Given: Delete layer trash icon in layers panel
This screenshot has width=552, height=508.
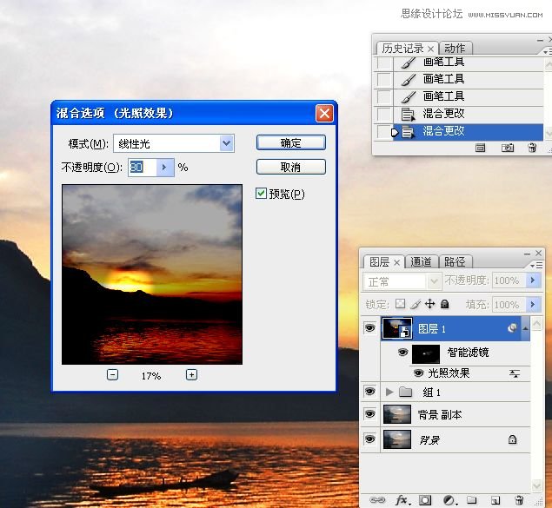Looking at the screenshot, I should [519, 500].
